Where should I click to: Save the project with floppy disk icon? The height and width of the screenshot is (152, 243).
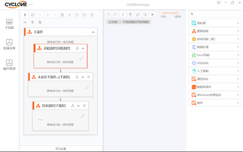92,15
